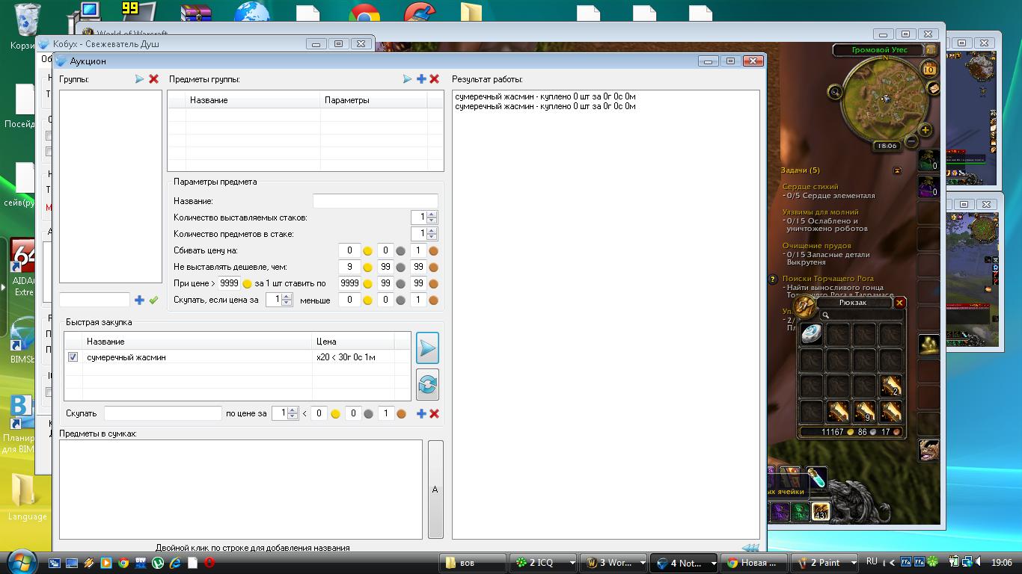Increase Количество выставляемых стаков by one

432,215
